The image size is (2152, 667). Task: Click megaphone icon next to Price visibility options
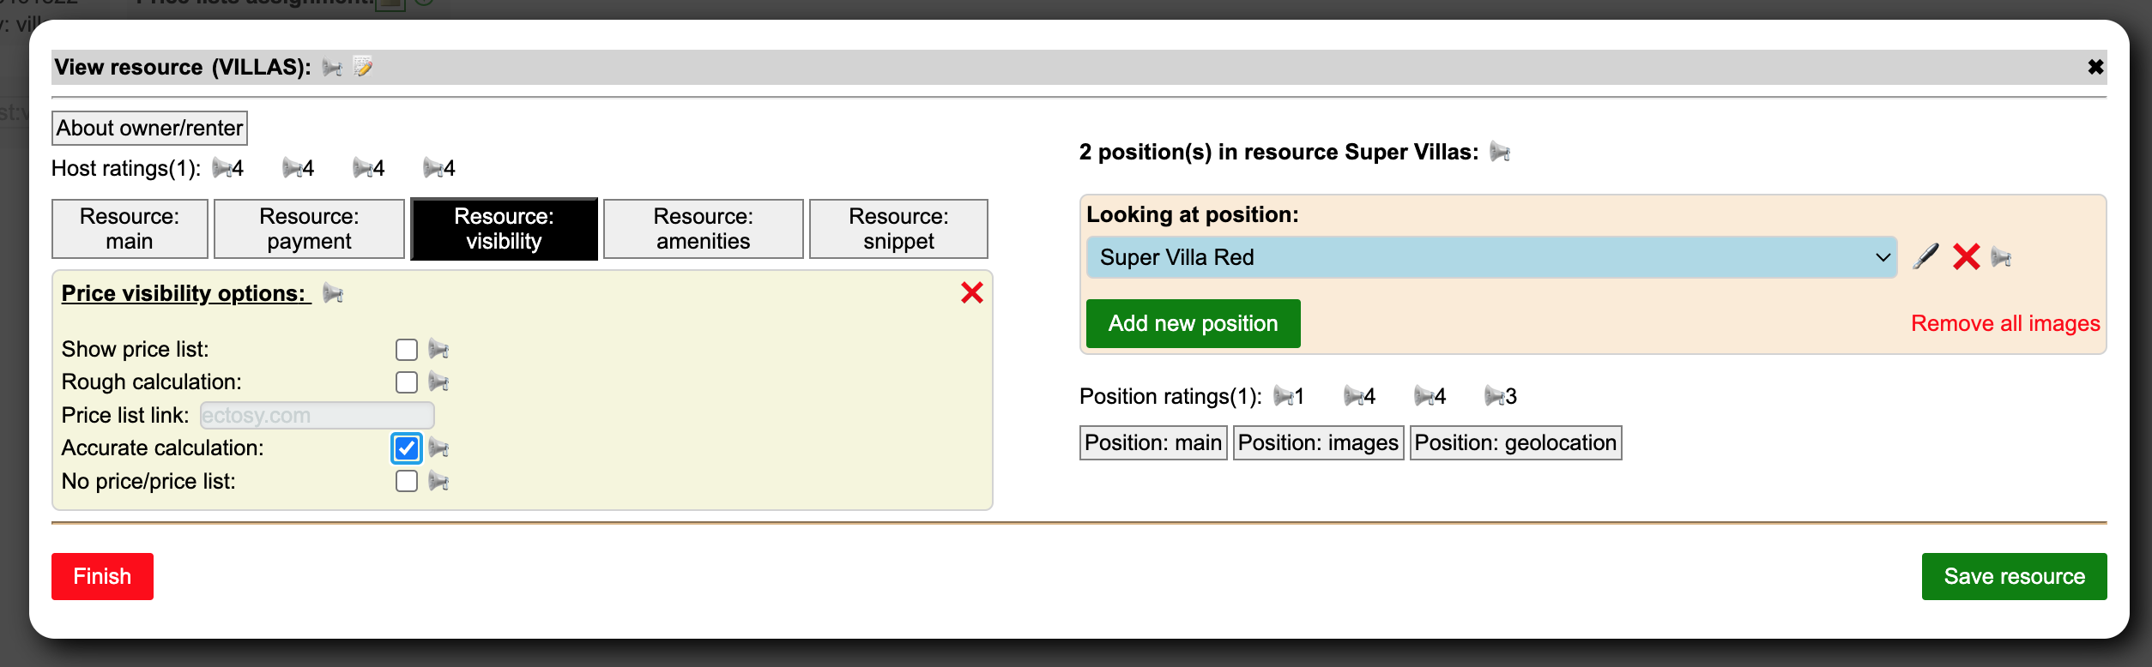pos(333,294)
